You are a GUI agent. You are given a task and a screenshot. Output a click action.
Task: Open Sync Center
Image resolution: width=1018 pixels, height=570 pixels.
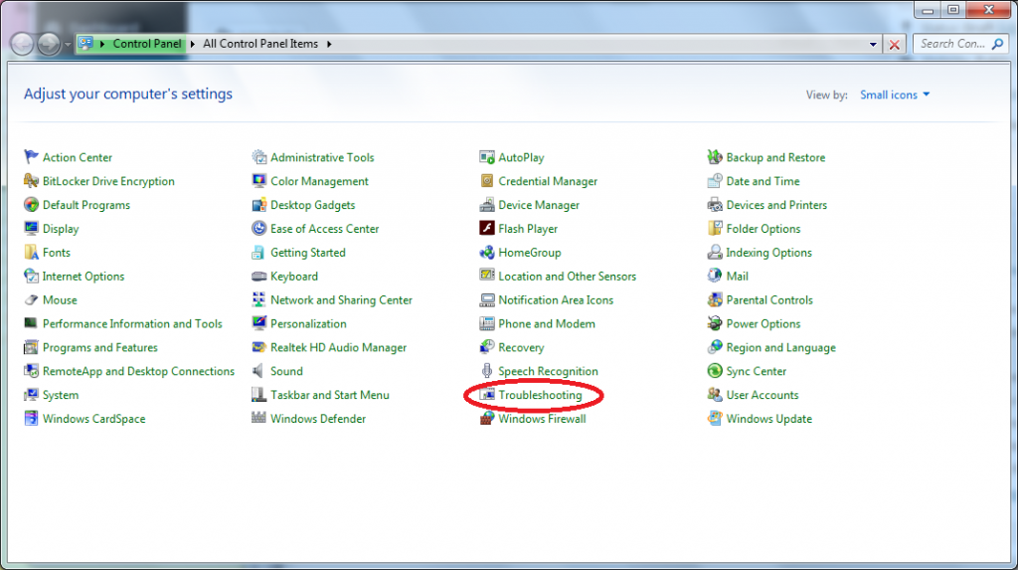[x=757, y=371]
